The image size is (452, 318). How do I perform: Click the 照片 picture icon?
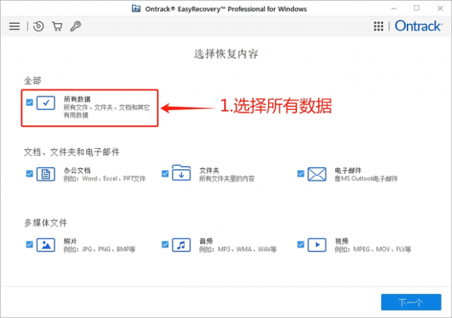46,245
